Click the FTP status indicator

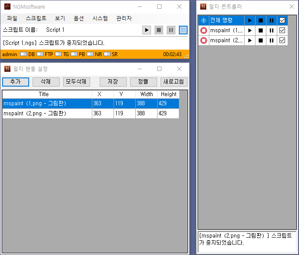coord(45,54)
